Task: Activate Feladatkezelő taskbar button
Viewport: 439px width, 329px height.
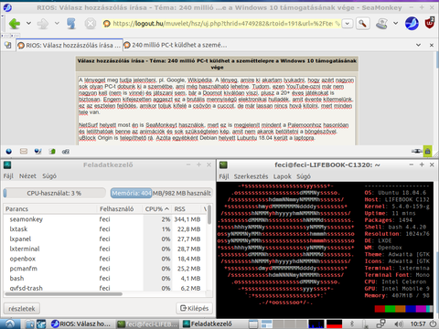Action: tap(213, 324)
